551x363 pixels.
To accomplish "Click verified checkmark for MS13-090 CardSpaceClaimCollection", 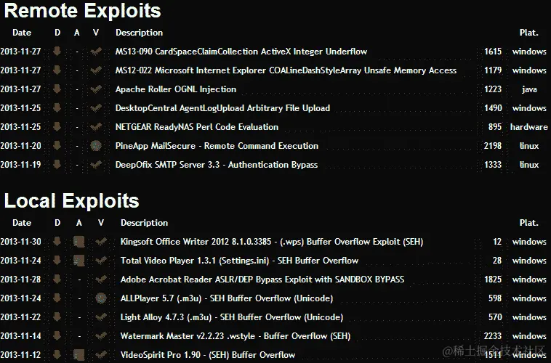I will click(x=96, y=52).
